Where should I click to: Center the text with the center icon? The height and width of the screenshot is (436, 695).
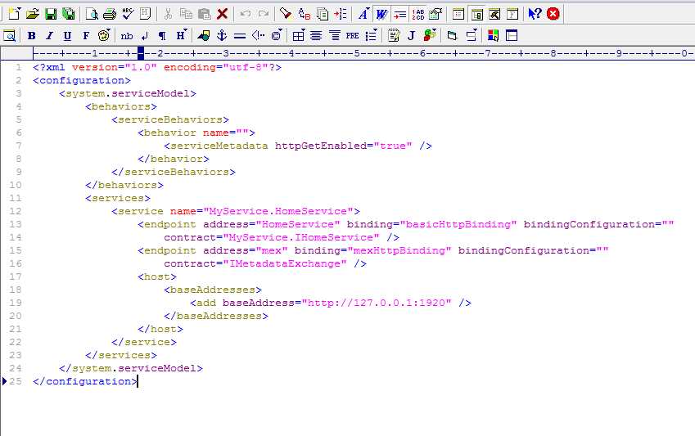pyautogui.click(x=316, y=36)
